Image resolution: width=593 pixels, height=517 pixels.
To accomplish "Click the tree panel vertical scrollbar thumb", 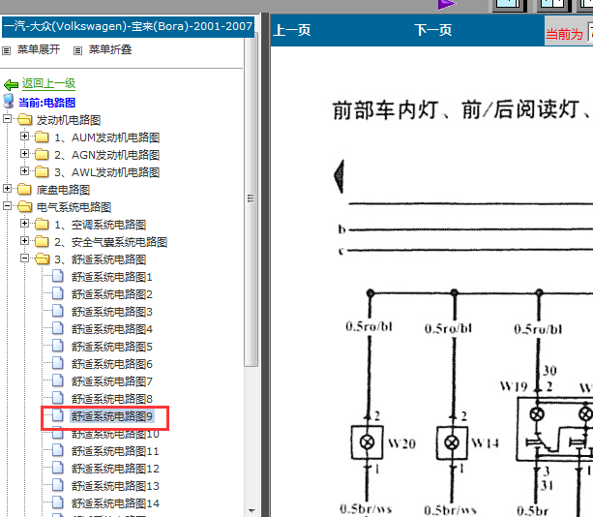I will (251, 199).
